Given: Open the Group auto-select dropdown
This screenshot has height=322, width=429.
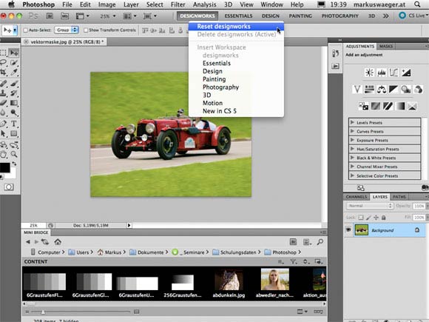Looking at the screenshot, I should pos(67,30).
